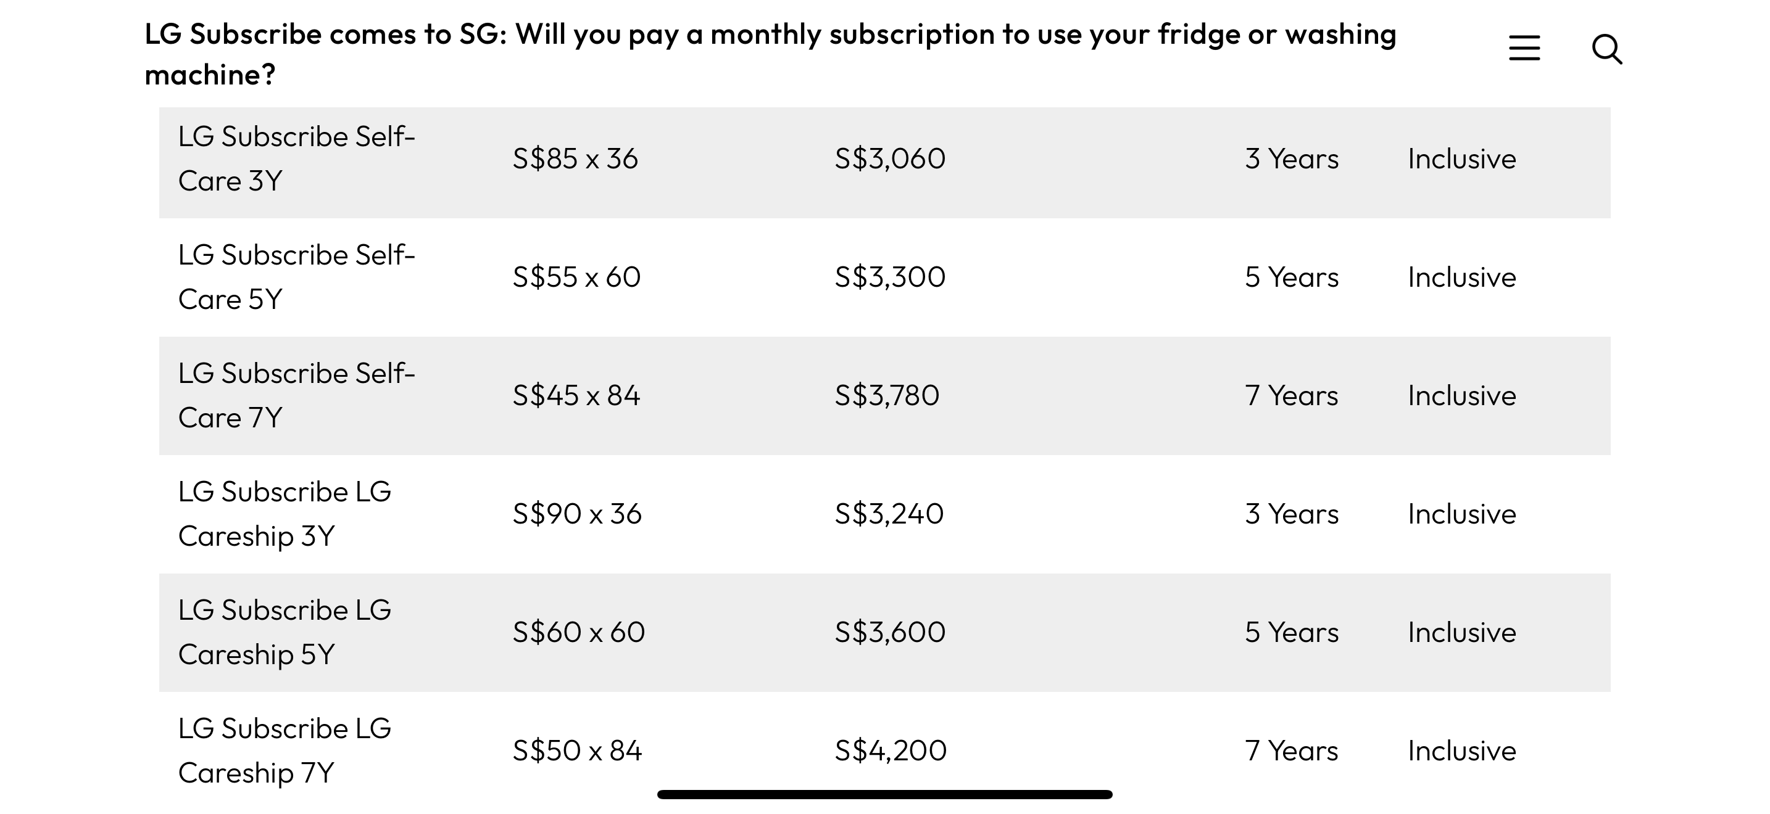Select LG Subscribe LG Careship 7Y cell

point(285,751)
